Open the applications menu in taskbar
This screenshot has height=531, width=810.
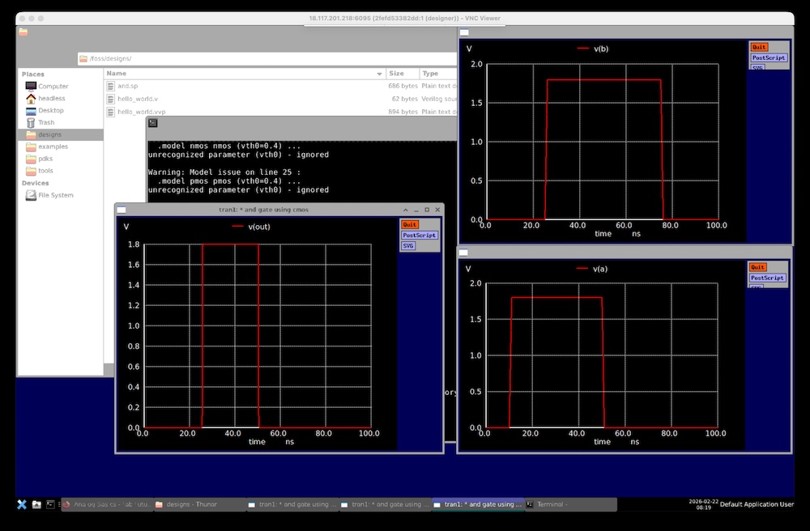[22, 504]
